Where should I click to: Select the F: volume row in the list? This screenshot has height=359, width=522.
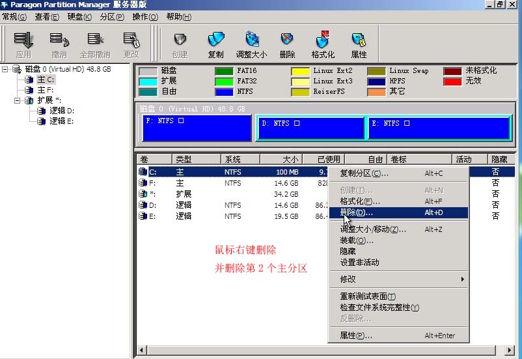232,183
